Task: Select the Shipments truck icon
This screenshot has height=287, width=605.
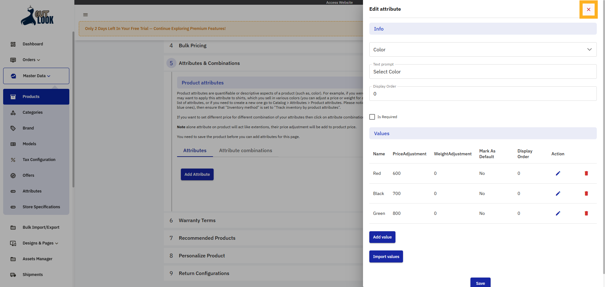Action: [13, 275]
